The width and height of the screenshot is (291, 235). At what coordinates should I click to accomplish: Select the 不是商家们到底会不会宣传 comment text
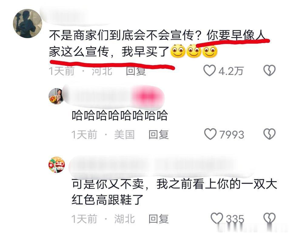click(x=157, y=44)
